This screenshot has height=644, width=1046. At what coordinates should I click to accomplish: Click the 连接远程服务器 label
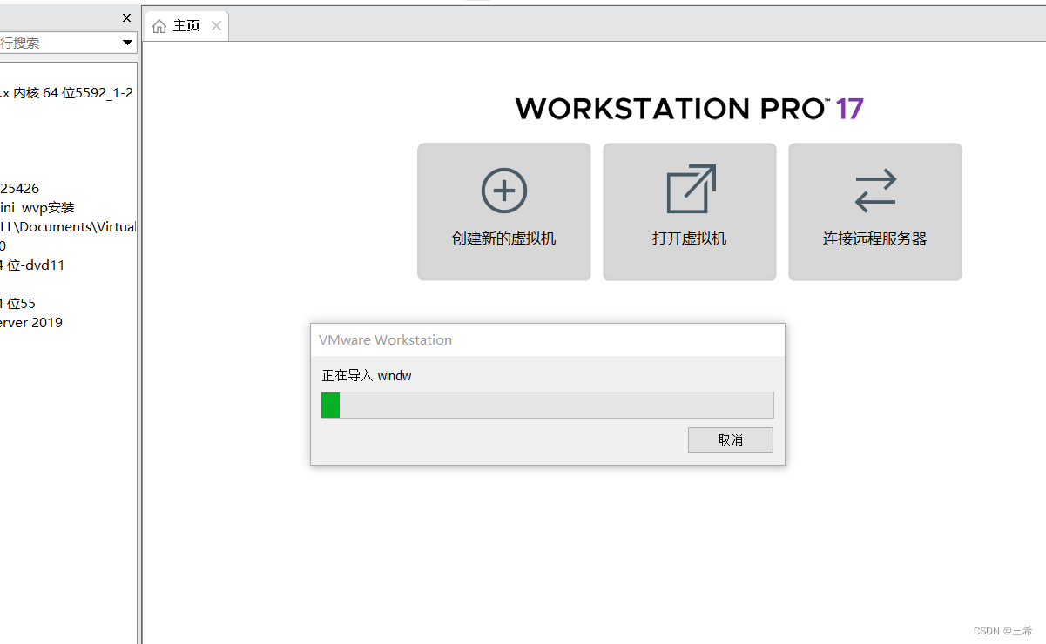tap(874, 238)
